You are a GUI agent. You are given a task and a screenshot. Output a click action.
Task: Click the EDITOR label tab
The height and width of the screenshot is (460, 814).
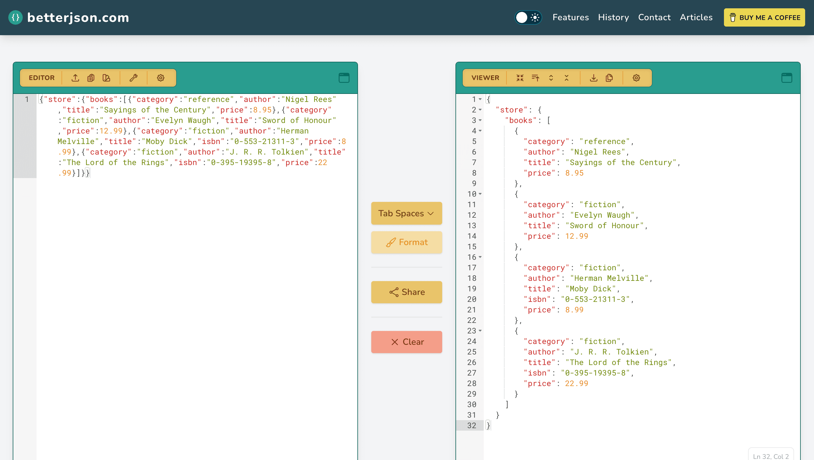(41, 78)
